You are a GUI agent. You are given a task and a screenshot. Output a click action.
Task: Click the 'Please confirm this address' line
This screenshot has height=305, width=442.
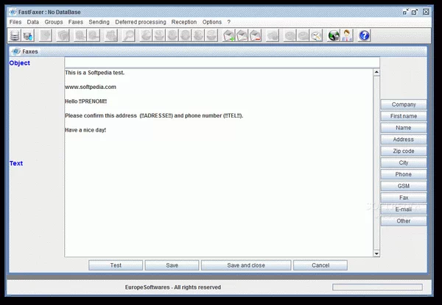pyautogui.click(x=154, y=116)
